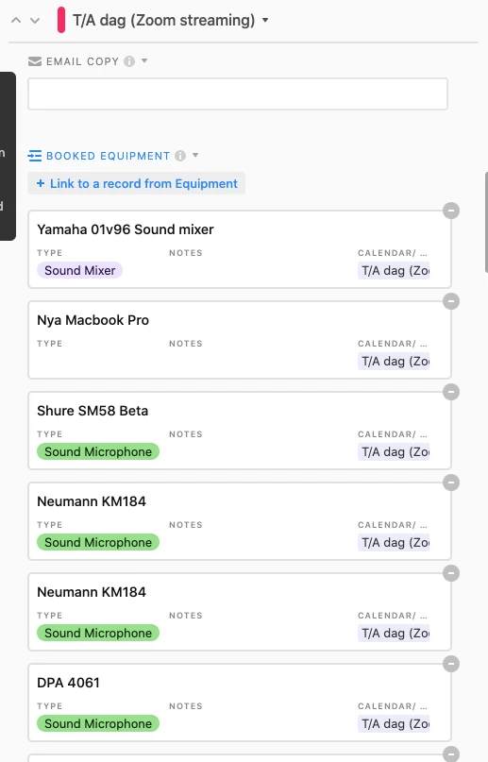Go to previous record with up chevron

pos(16,21)
